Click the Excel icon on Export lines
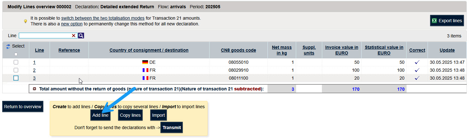The height and width of the screenshot is (138, 469). click(x=434, y=21)
